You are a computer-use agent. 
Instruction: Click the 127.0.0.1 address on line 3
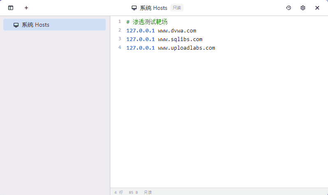141,39
